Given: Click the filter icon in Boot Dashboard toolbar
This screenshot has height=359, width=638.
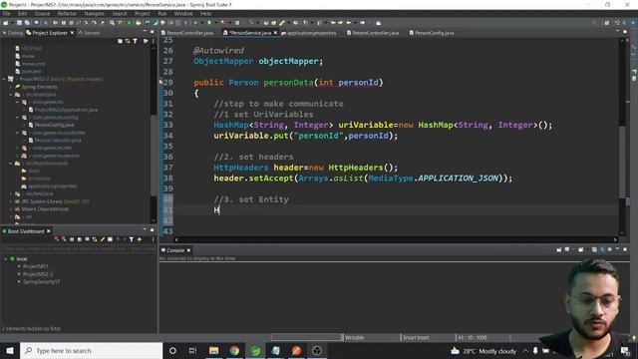Looking at the screenshot, I should tap(131, 239).
